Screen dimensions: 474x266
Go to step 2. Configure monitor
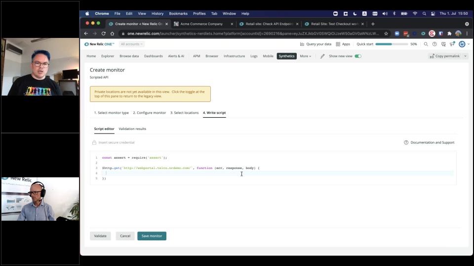[x=149, y=113]
